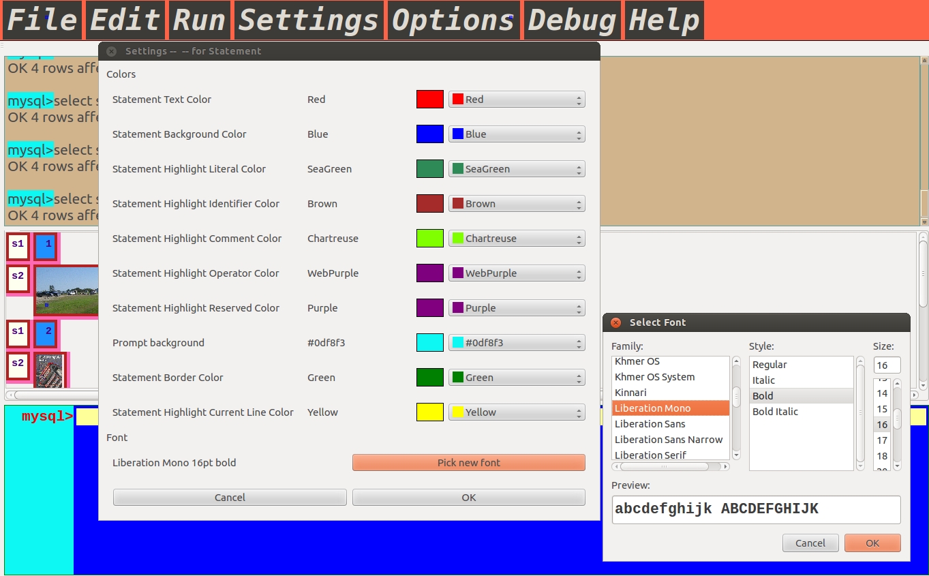Click the blue cell labeled 2
The width and height of the screenshot is (929, 576).
(46, 333)
